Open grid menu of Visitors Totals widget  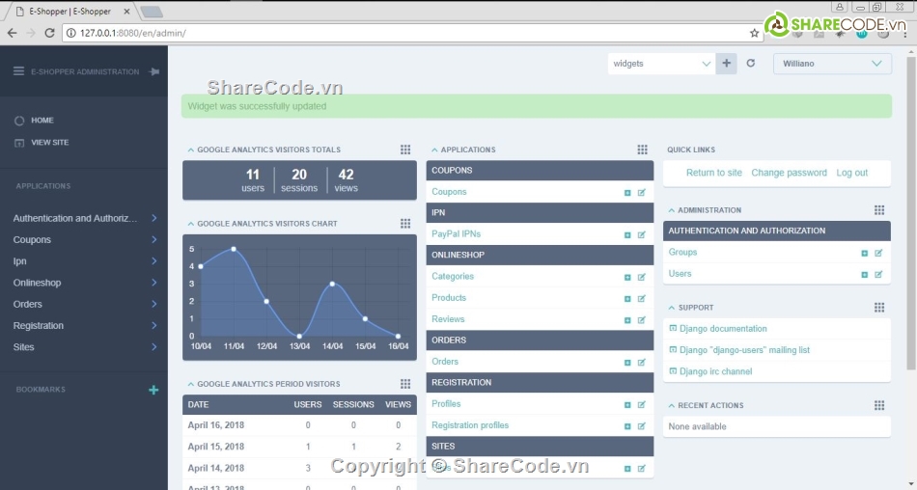pyautogui.click(x=405, y=150)
